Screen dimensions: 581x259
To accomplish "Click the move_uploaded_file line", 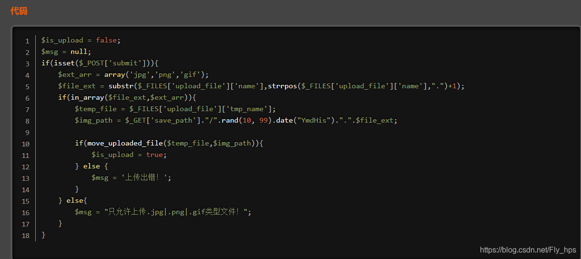I will click(x=169, y=144).
